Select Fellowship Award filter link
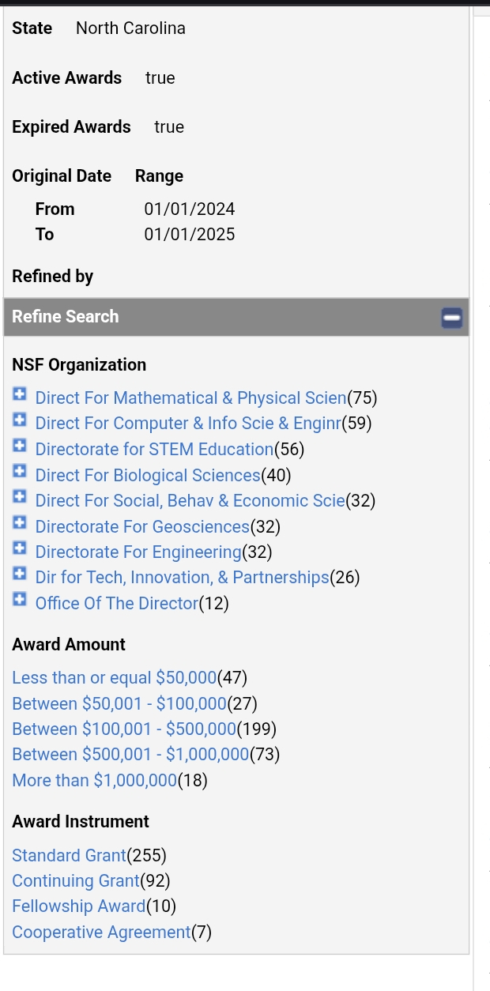The width and height of the screenshot is (490, 991). click(x=78, y=906)
